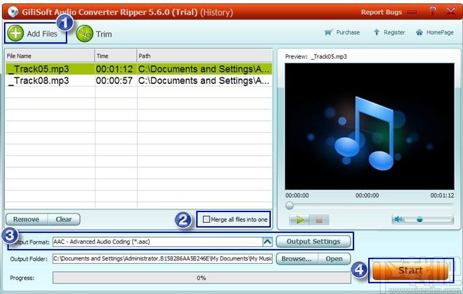Go to the HomePage link

click(x=435, y=32)
